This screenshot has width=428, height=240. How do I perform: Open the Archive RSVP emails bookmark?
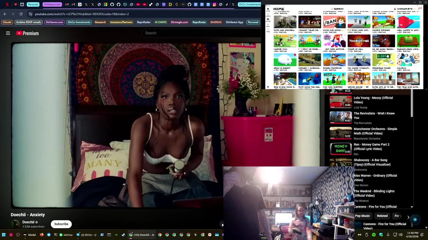tap(28, 22)
